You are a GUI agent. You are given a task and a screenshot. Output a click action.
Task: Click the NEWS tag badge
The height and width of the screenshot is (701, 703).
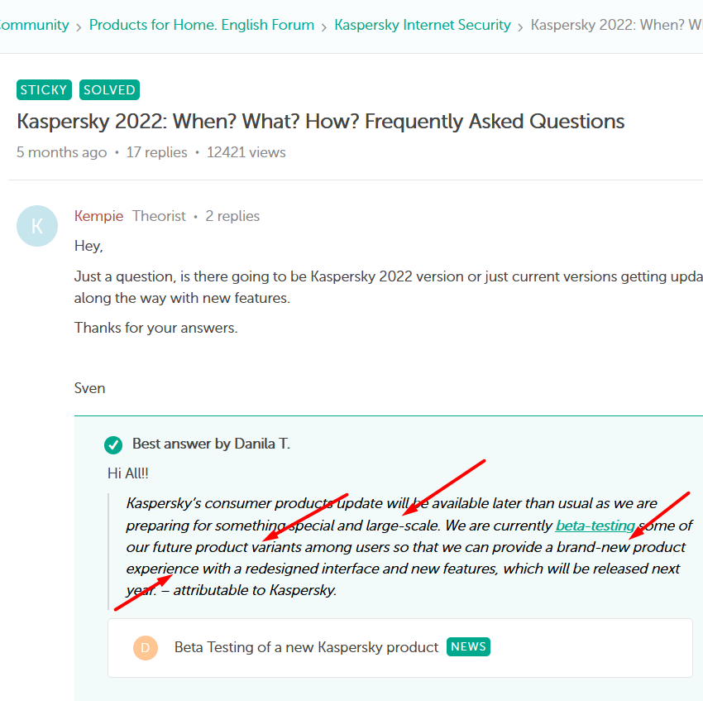tap(468, 646)
